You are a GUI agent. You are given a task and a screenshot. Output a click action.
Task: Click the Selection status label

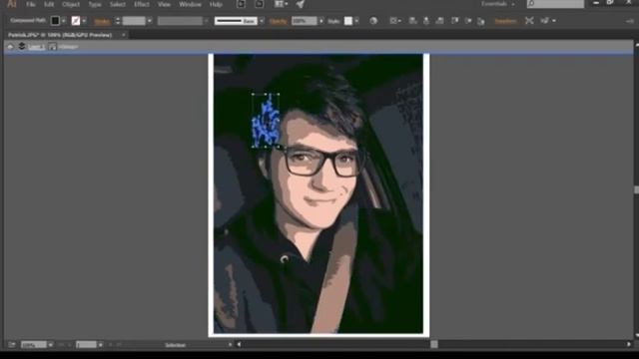(176, 345)
